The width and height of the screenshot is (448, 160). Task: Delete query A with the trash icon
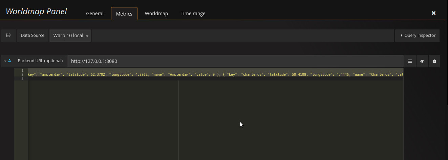[434, 61]
